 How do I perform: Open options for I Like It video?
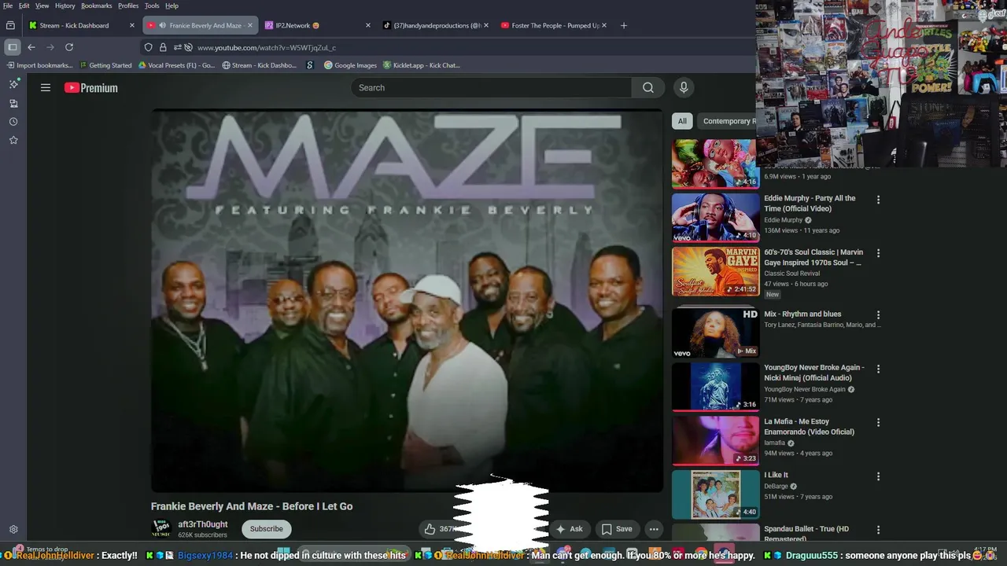[x=878, y=476]
